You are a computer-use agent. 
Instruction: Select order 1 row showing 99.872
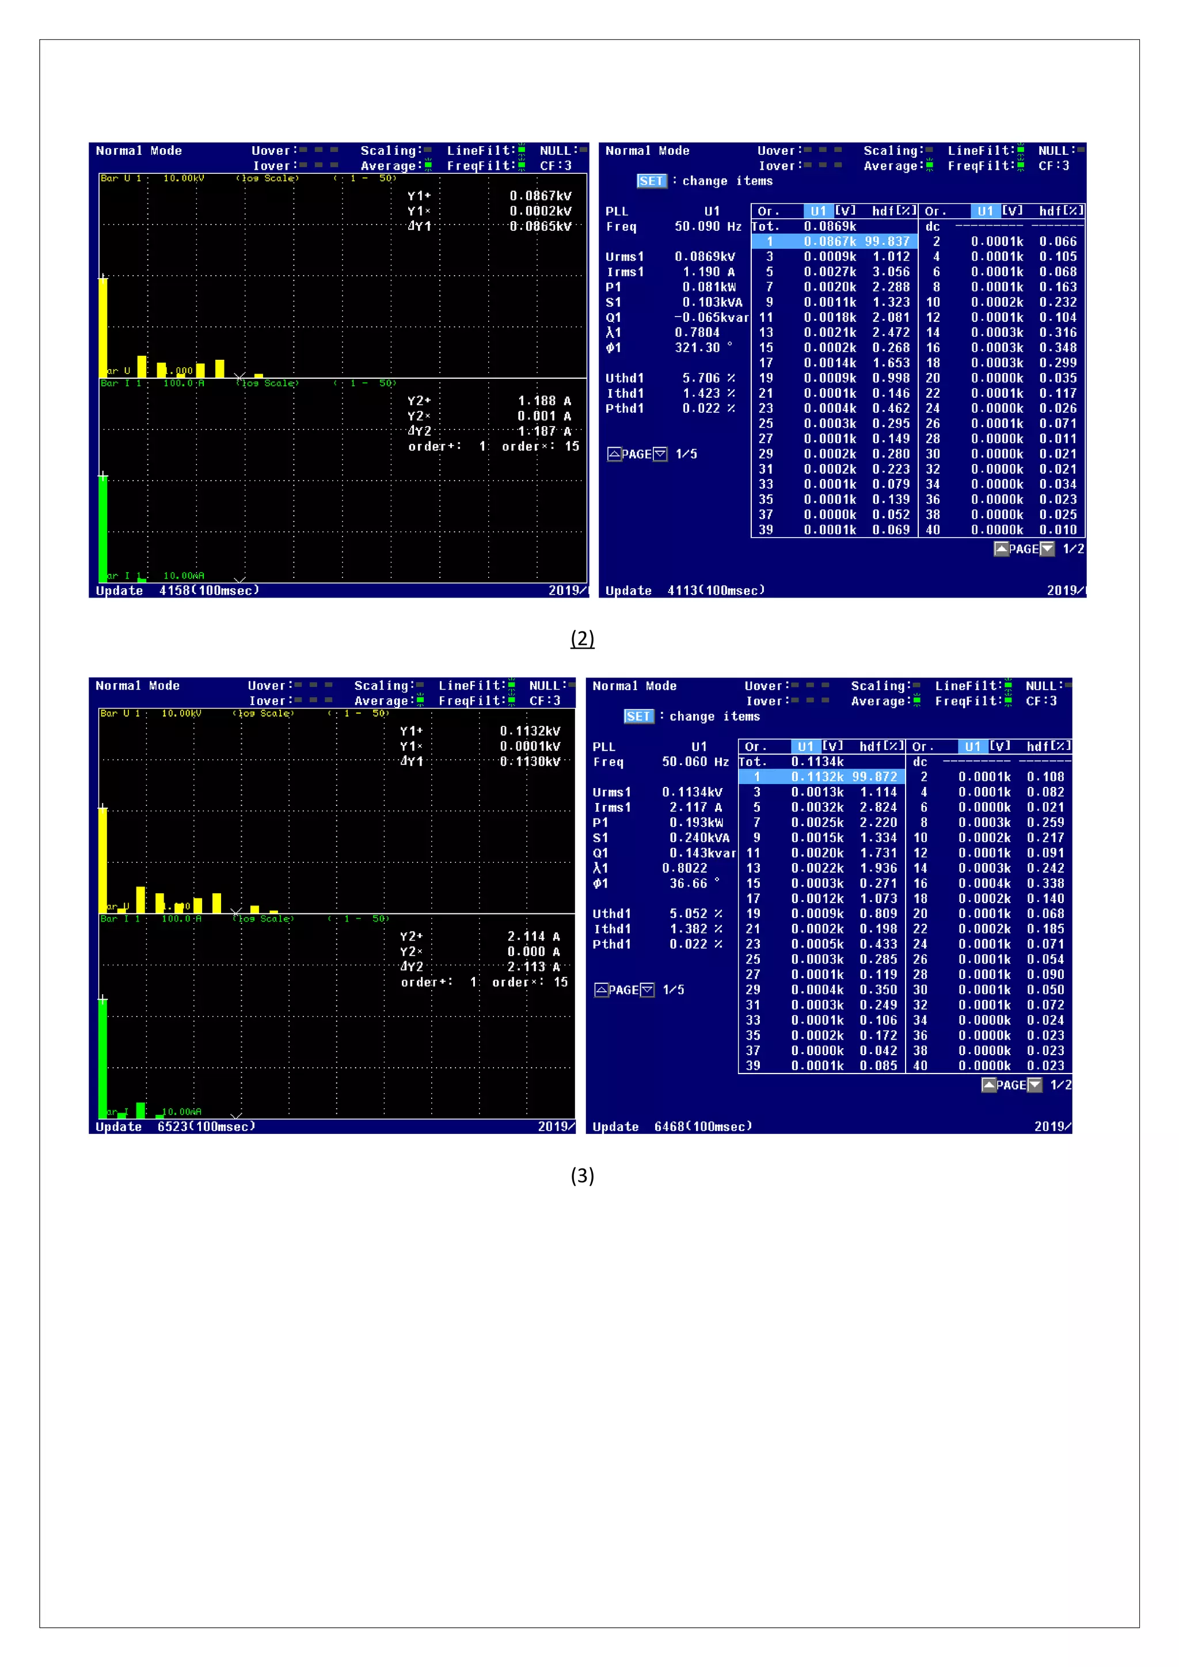tap(822, 777)
